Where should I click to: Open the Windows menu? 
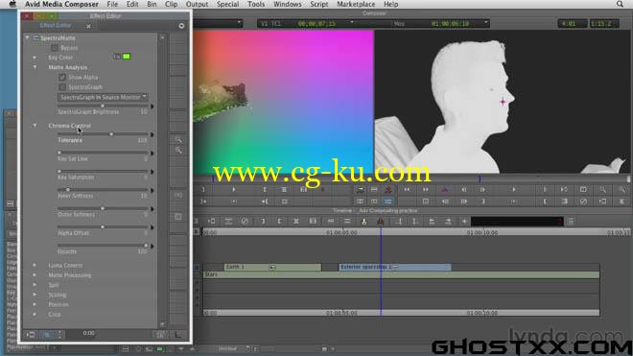pos(288,4)
